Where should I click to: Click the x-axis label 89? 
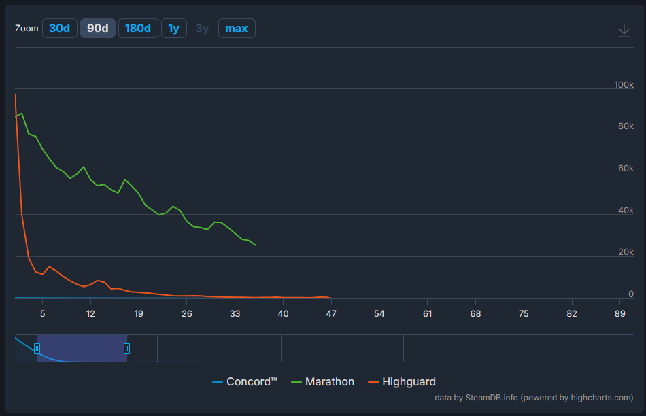point(620,314)
